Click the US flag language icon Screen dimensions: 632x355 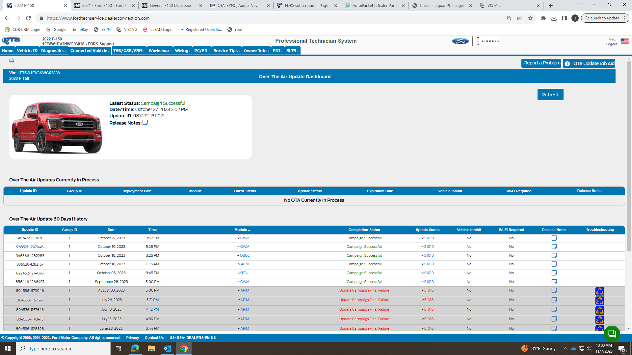pyautogui.click(x=624, y=41)
